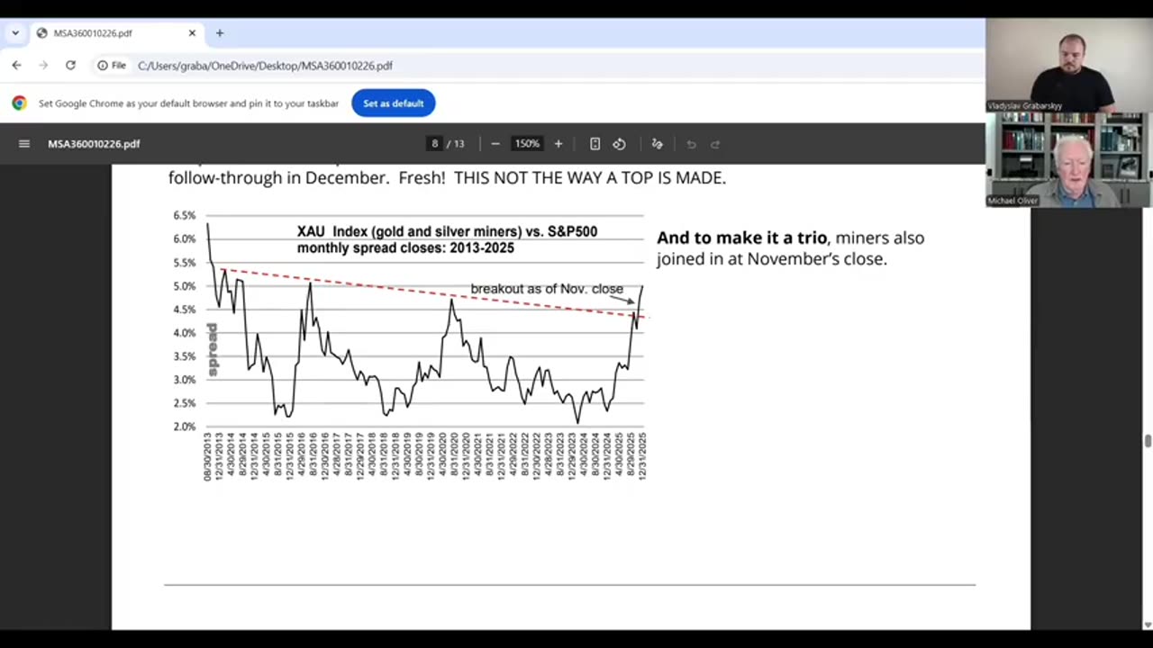This screenshot has height=648, width=1153.
Task: Open a new browser tab
Action: click(220, 33)
